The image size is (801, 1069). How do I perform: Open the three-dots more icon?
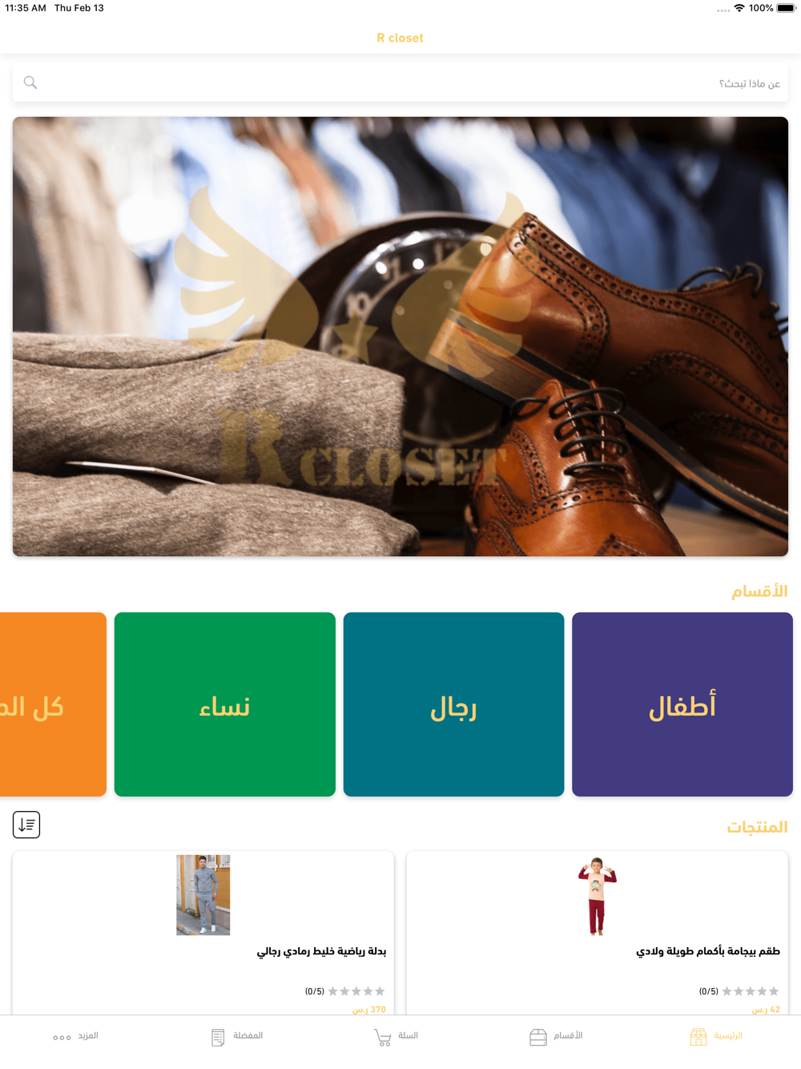pyautogui.click(x=62, y=1038)
